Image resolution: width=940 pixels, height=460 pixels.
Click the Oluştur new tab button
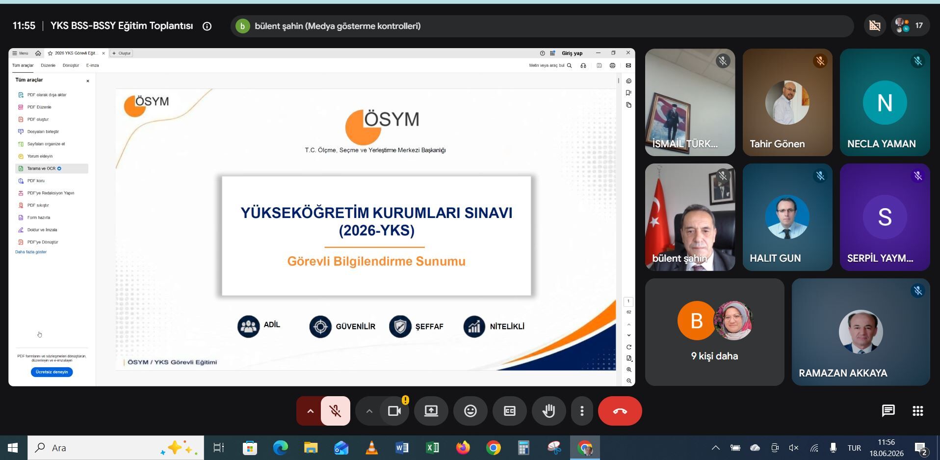(122, 53)
